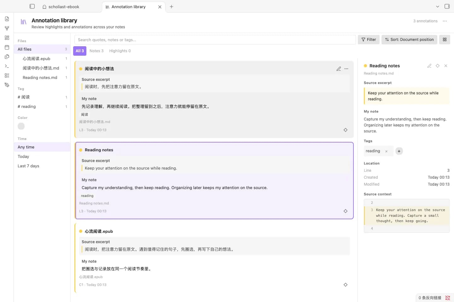
Task: Switch to grid layout view
Action: [445, 40]
